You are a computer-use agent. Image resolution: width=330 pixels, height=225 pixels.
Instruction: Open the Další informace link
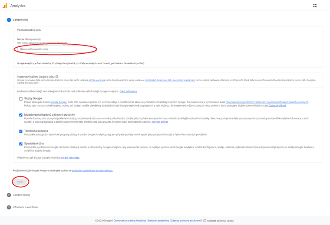128,91
